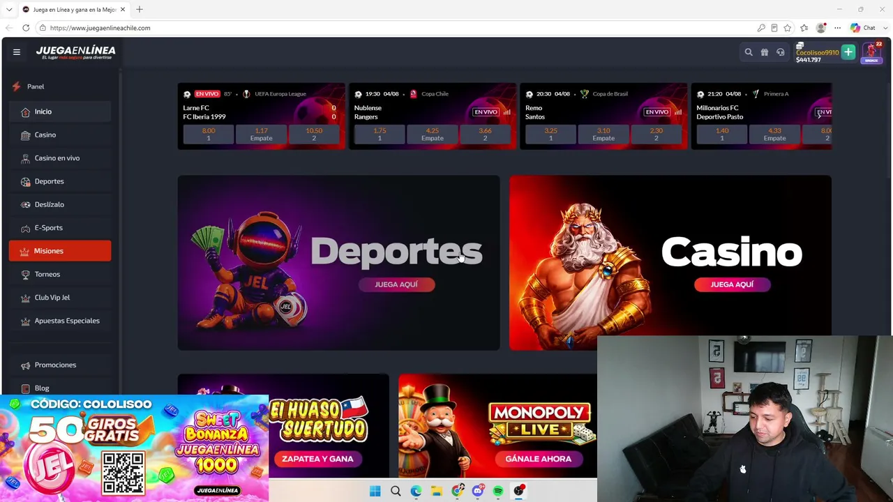Click the Torneos trophy icon in the sidebar
Image resolution: width=893 pixels, height=502 pixels.
(x=26, y=275)
